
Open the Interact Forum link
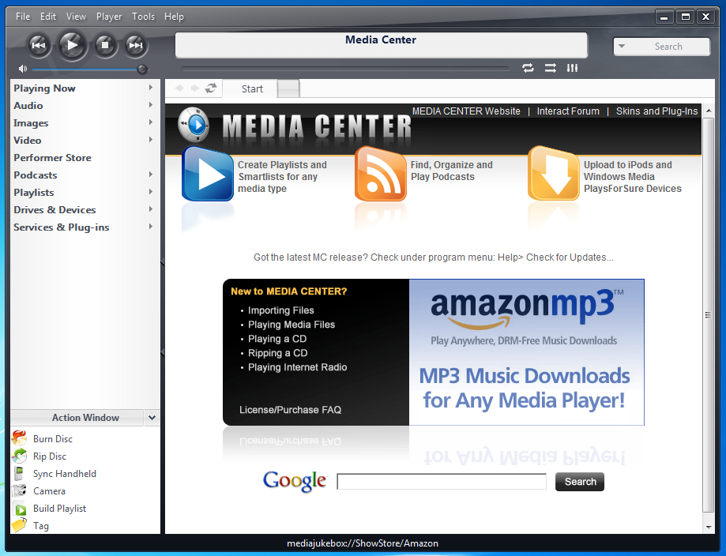pos(568,111)
